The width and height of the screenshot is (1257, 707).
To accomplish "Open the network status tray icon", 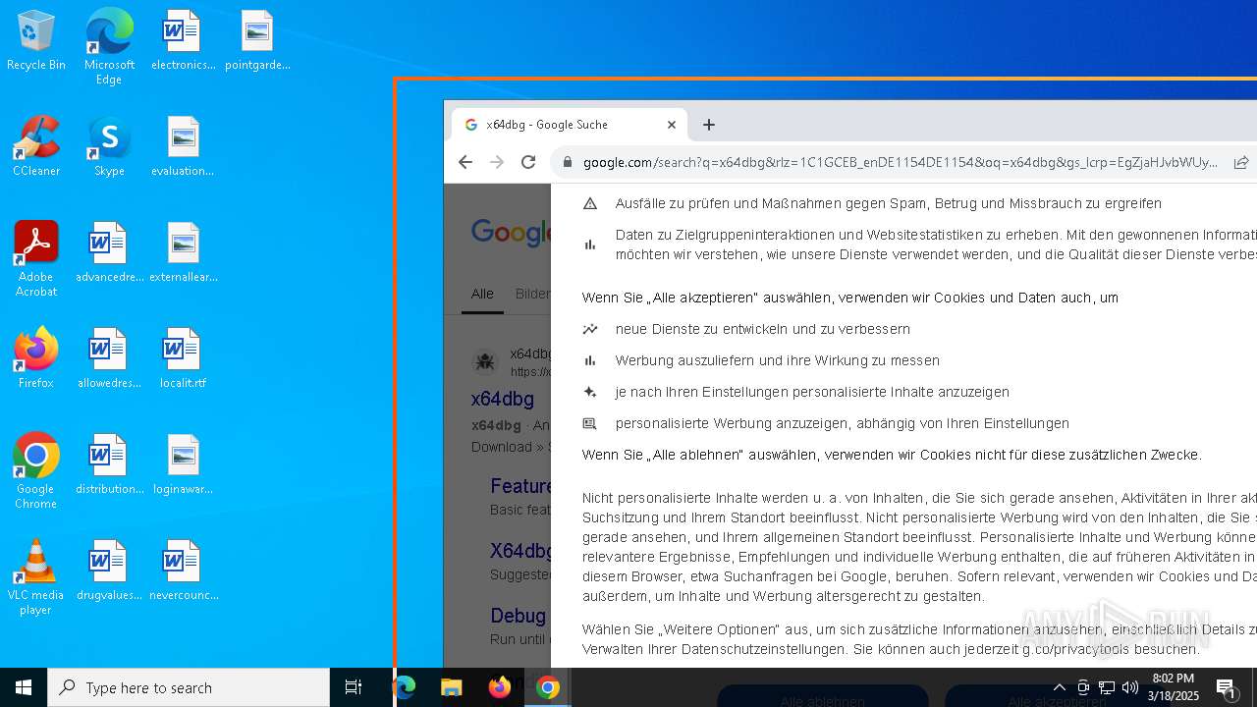I will click(1107, 687).
